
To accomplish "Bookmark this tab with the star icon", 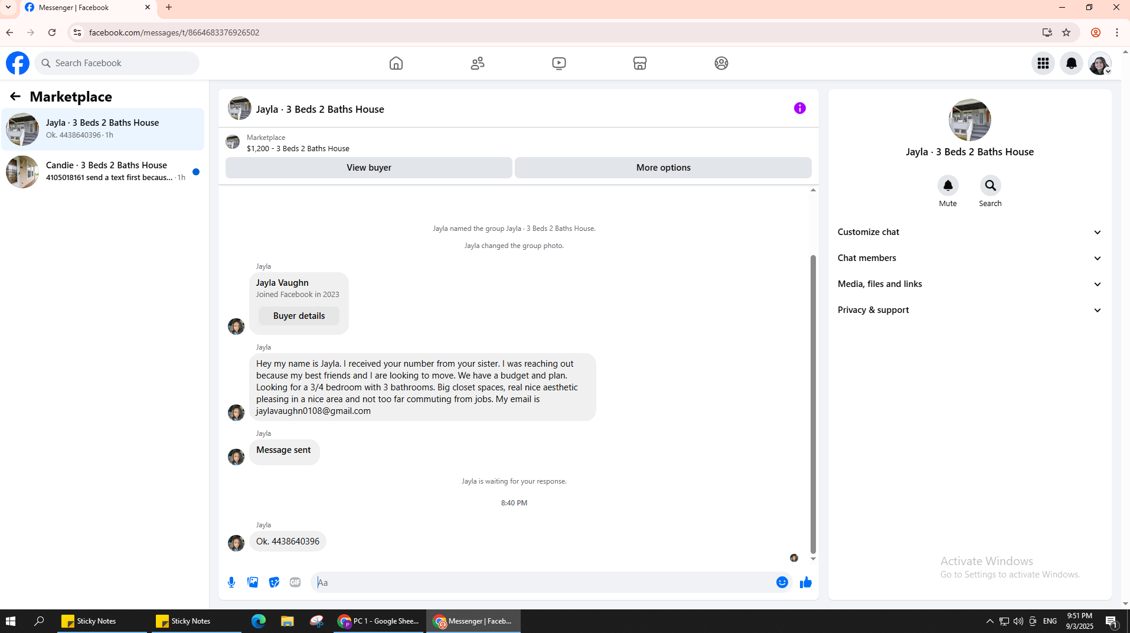I will tap(1066, 32).
